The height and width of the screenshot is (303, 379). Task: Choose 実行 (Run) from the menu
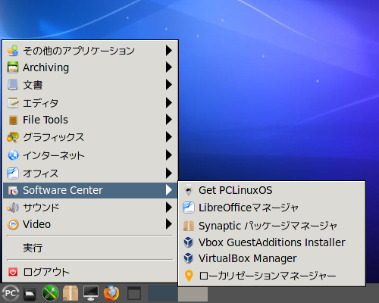[90, 248]
